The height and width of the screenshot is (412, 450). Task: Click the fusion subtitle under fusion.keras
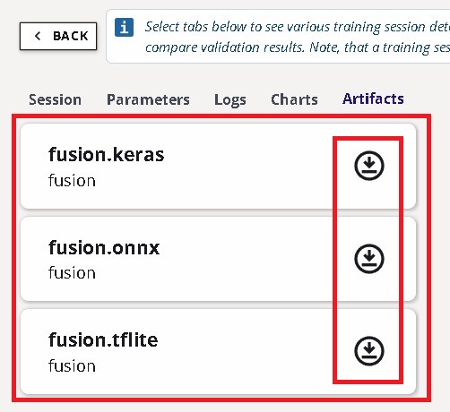tap(72, 181)
